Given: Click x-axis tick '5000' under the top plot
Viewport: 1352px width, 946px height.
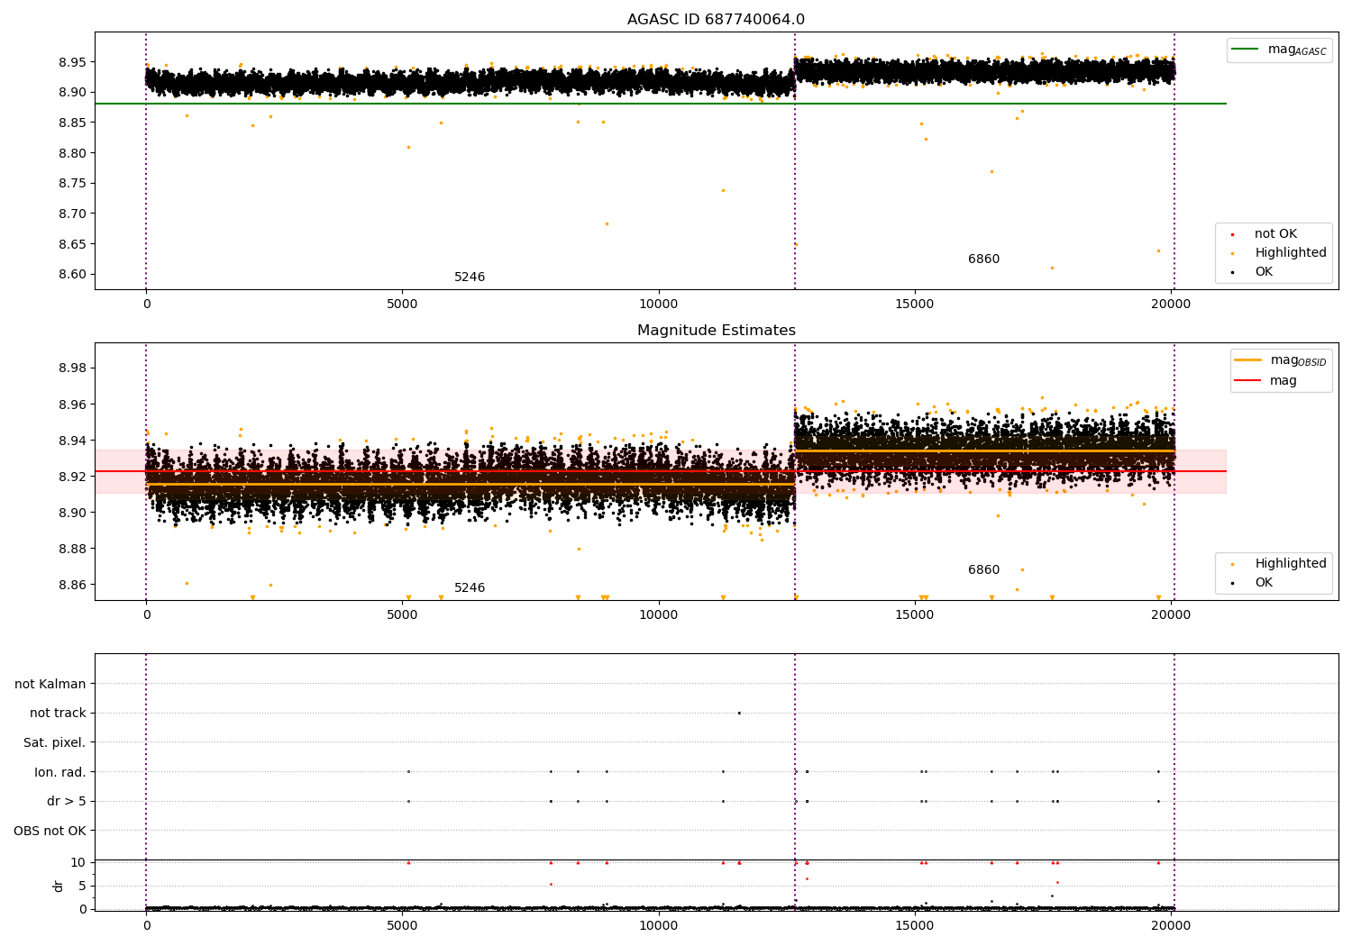Looking at the screenshot, I should click(402, 305).
